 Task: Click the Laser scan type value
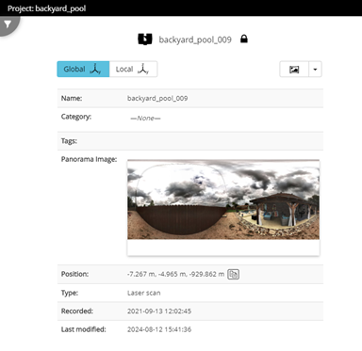pos(144,293)
